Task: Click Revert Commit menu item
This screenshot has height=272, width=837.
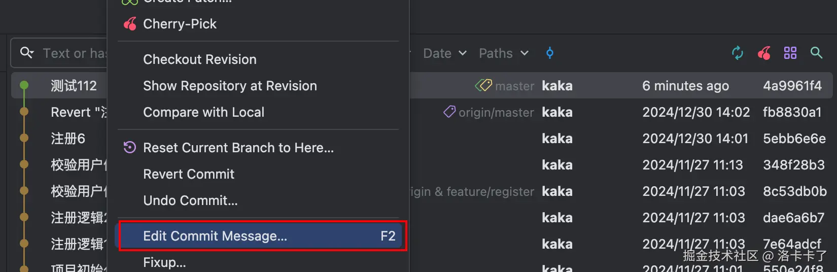Action: pos(189,174)
